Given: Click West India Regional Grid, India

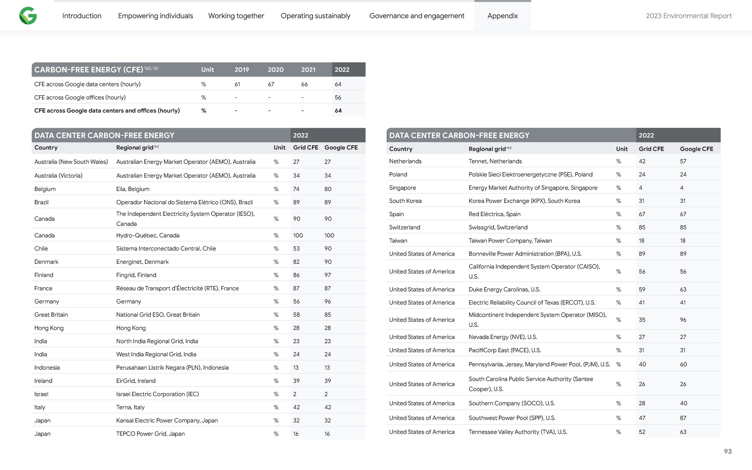Looking at the screenshot, I should tap(156, 354).
